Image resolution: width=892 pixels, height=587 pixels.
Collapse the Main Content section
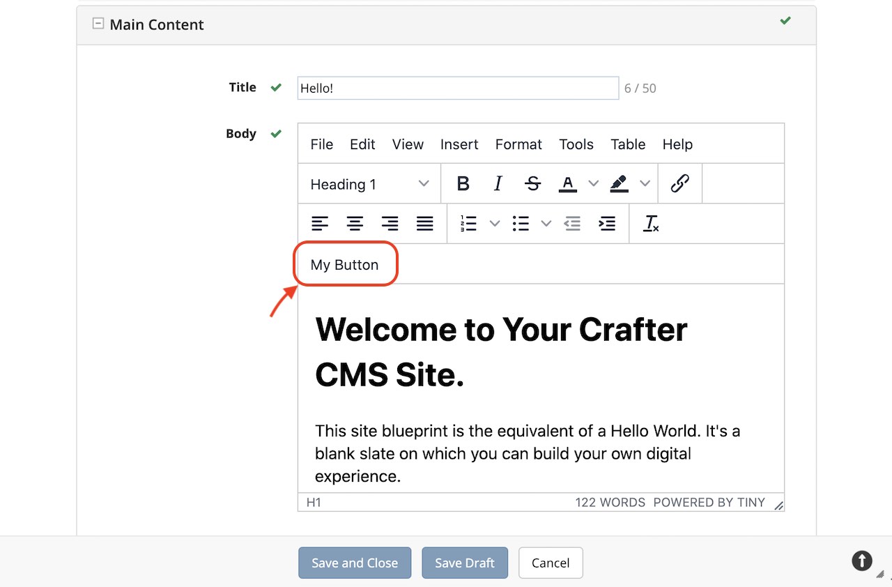98,24
